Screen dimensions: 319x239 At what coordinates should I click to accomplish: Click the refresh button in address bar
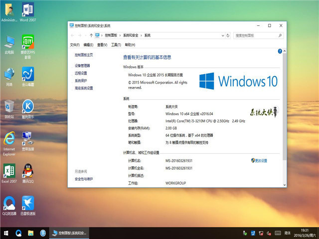[228, 35]
